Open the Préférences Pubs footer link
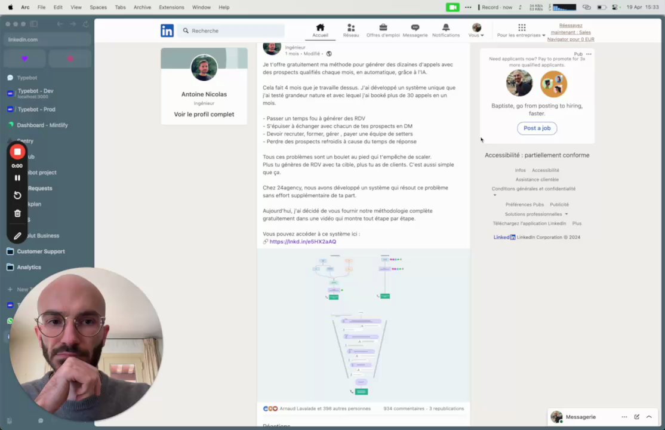Screen dimensions: 665x430 pyautogui.click(x=524, y=205)
